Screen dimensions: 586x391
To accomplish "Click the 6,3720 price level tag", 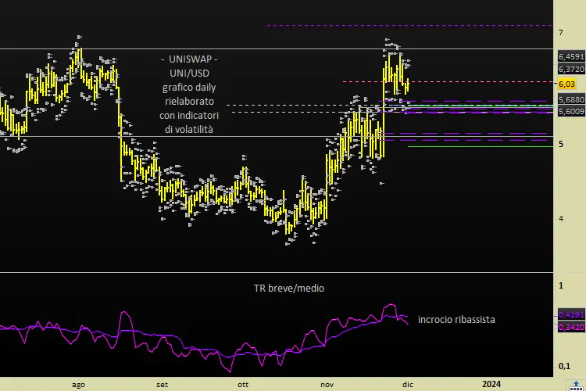I will pos(570,69).
